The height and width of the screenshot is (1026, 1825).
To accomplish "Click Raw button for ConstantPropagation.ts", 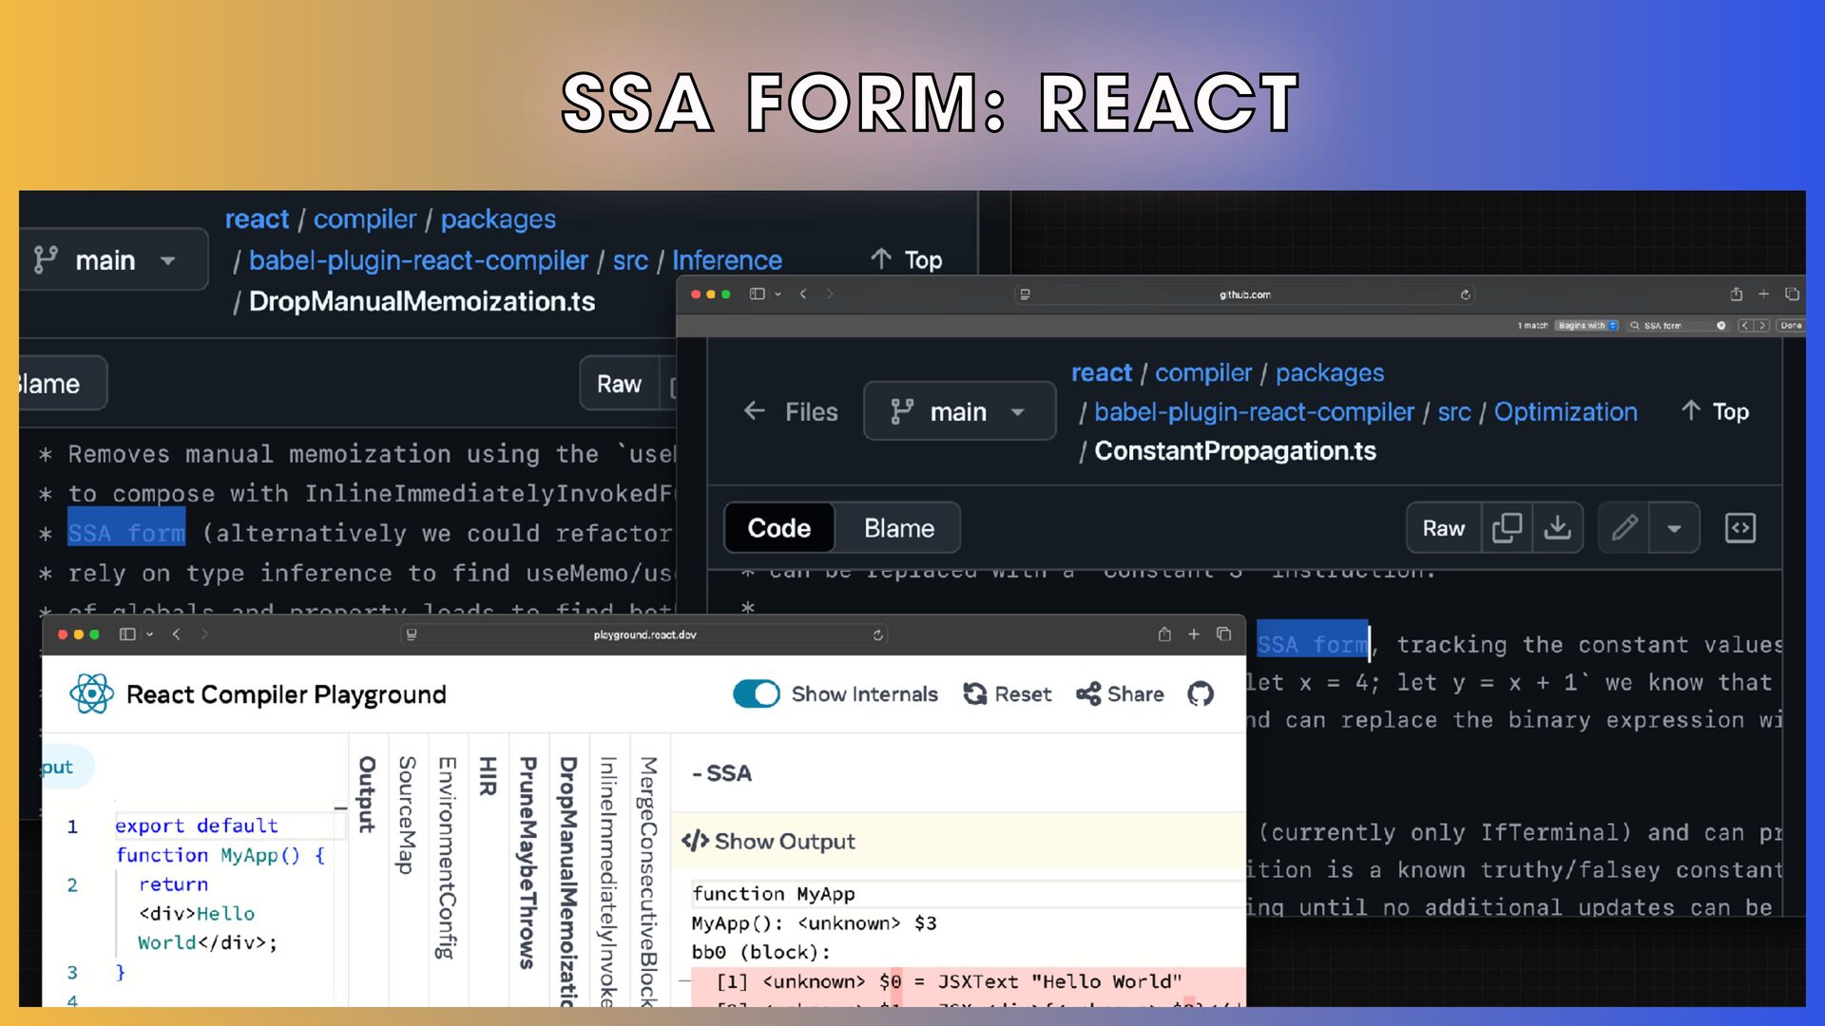I will tap(1443, 528).
